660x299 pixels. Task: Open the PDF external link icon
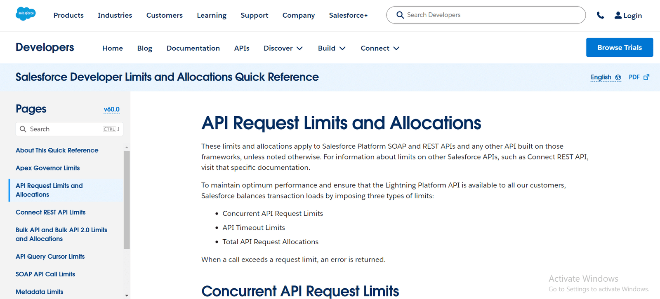point(646,77)
